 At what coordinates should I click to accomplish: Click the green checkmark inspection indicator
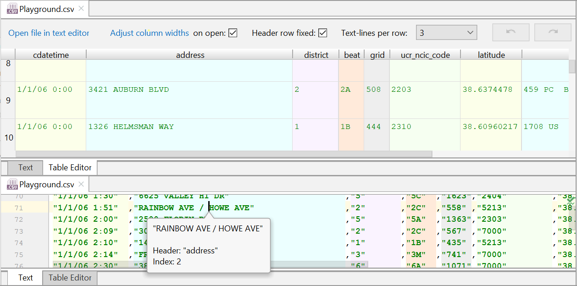[x=570, y=201]
